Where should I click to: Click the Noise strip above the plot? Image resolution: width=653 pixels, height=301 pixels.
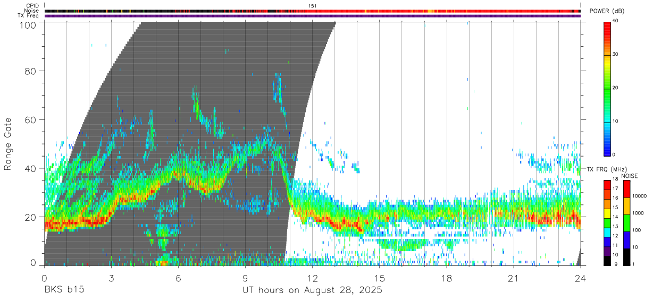coord(313,11)
